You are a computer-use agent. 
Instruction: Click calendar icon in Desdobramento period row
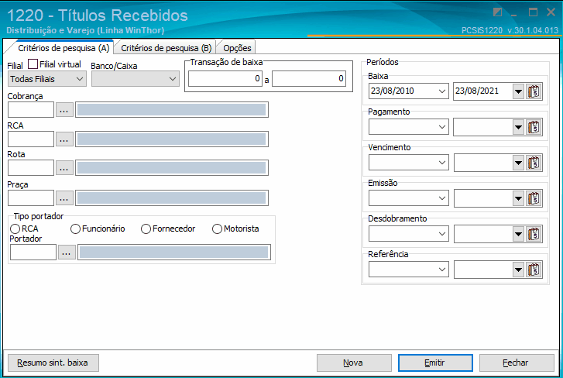pos(534,234)
